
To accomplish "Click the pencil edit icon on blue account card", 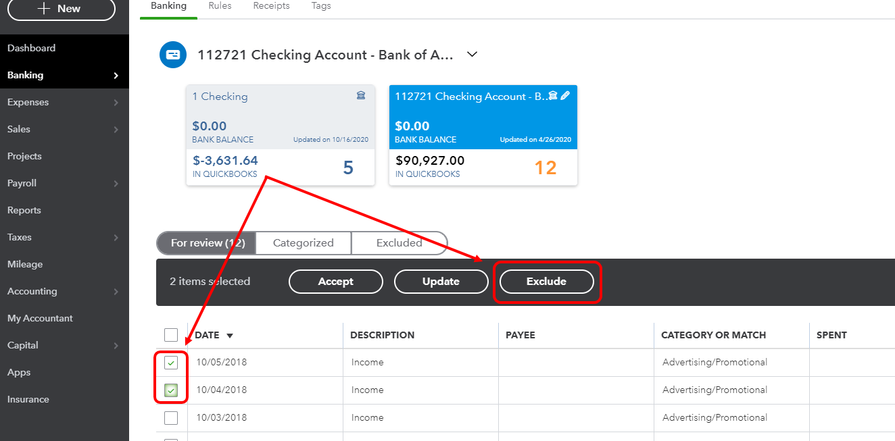I will [x=565, y=96].
